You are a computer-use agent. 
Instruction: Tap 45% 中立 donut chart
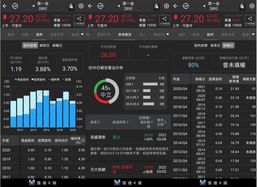coord(106,91)
